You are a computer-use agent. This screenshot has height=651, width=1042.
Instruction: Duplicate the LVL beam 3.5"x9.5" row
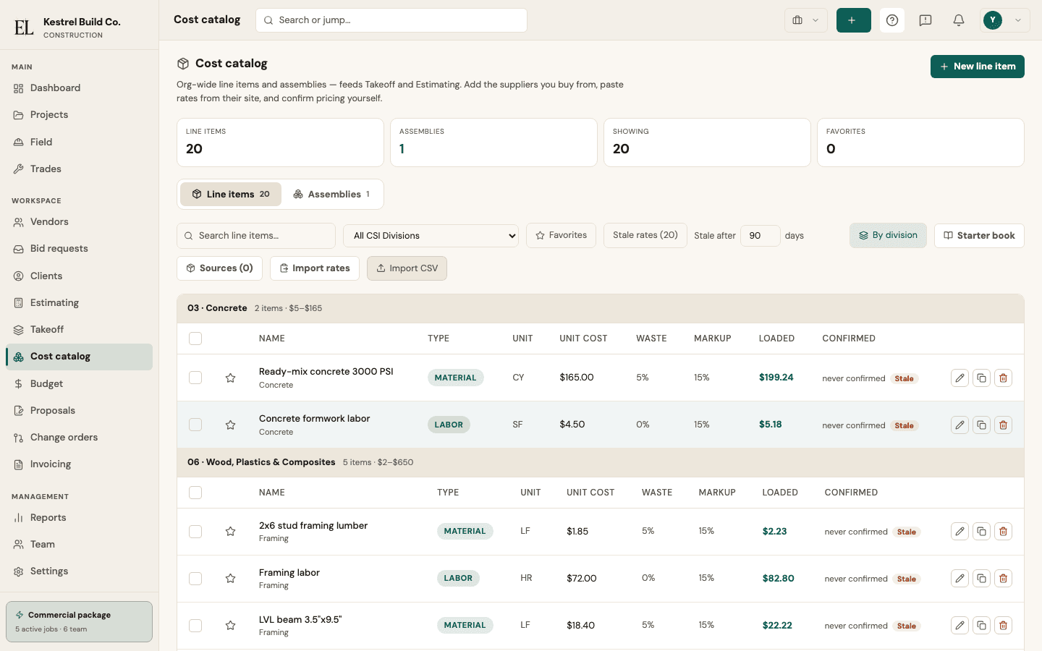pos(981,626)
